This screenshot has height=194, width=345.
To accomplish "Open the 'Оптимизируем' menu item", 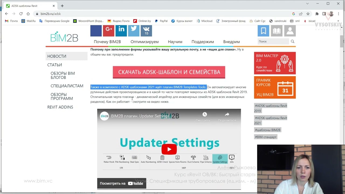I will pos(144,42).
